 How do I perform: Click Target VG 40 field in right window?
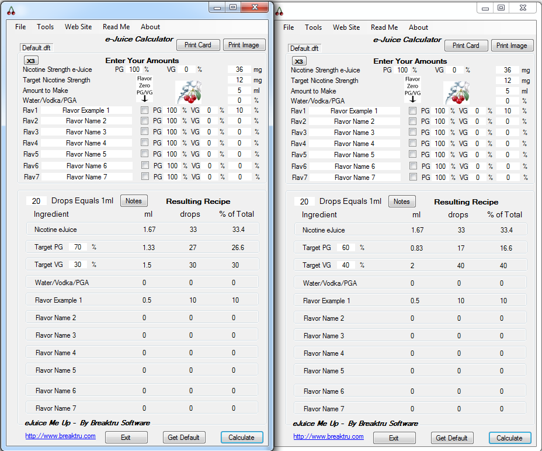(x=346, y=265)
